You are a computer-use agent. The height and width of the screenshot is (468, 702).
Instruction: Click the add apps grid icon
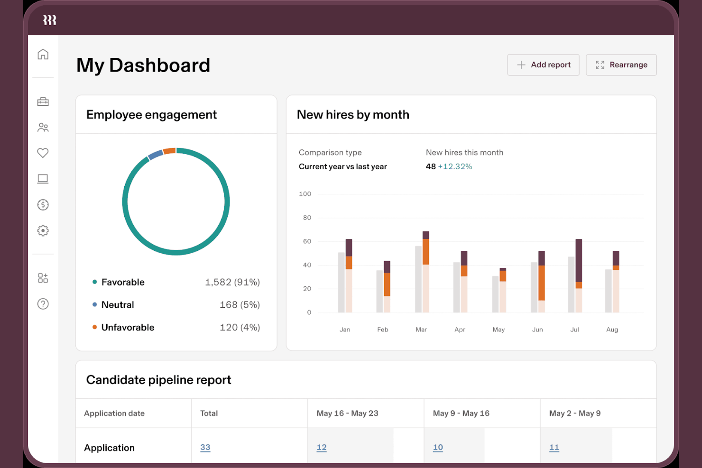(x=43, y=277)
